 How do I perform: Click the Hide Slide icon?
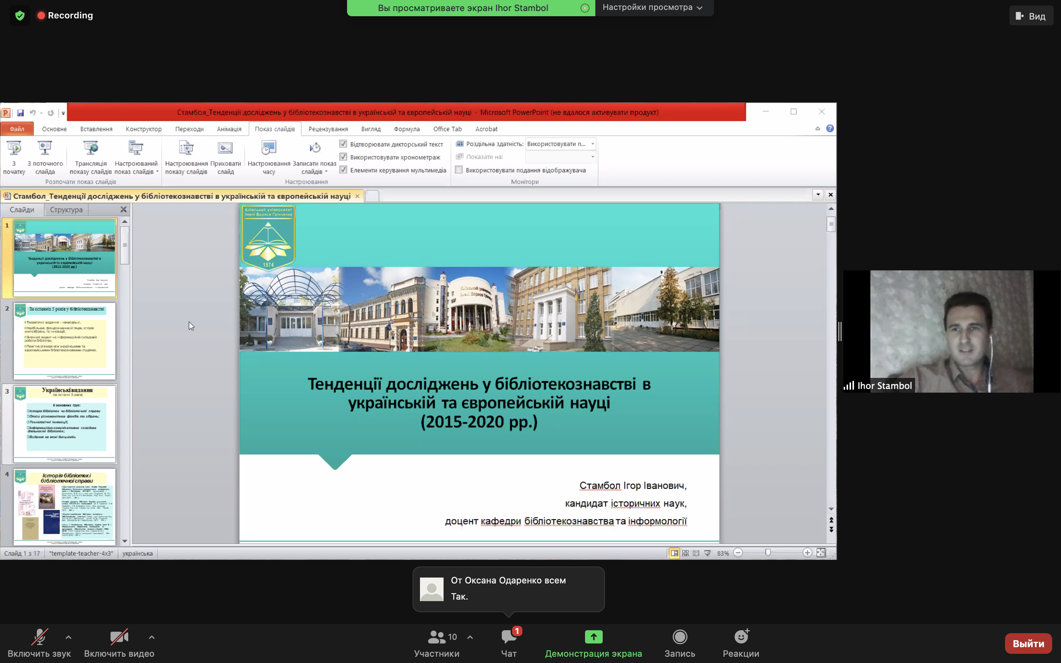tap(225, 148)
